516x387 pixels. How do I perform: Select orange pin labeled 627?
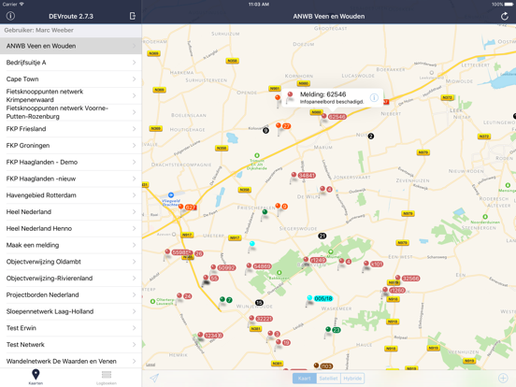tap(187, 208)
